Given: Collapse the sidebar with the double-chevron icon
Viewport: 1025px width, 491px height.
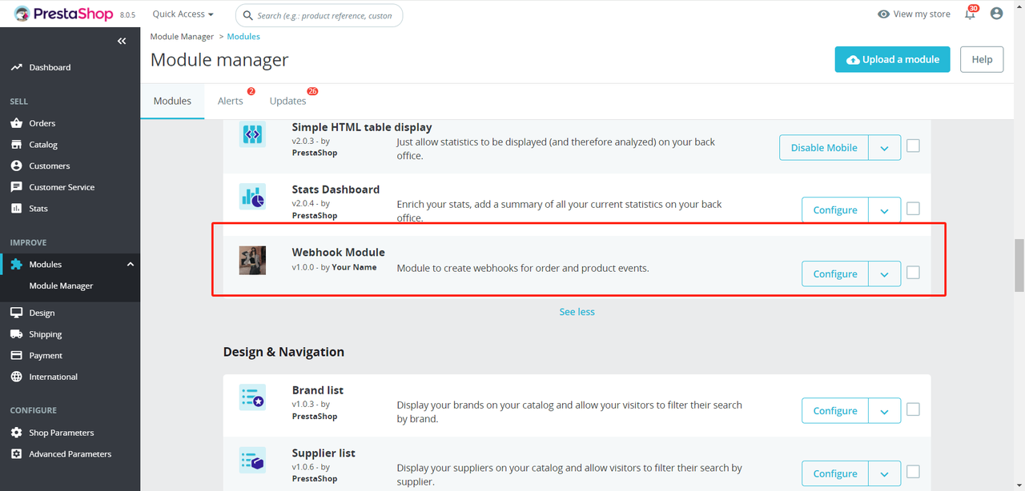Looking at the screenshot, I should 122,41.
